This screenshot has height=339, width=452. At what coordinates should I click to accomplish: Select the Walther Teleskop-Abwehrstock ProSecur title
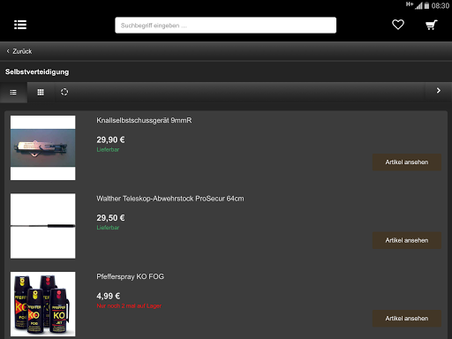click(x=170, y=199)
